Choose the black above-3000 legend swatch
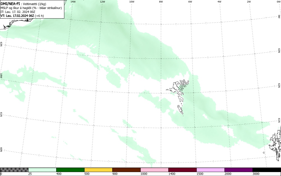The image size is (281, 176). 267,170
